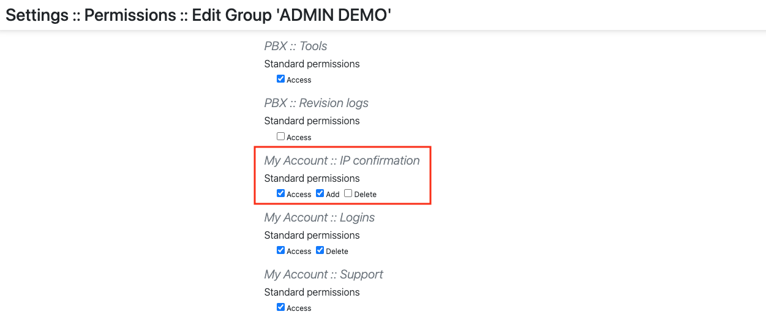Disable Add checkbox under IP confirmation

tap(320, 193)
